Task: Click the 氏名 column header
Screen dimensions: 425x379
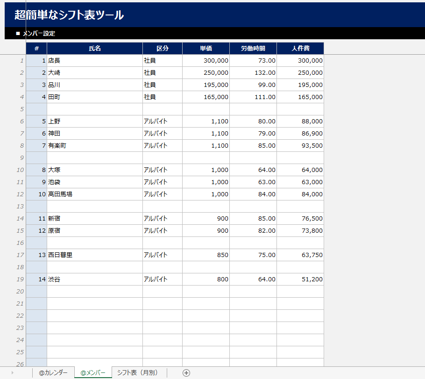Action: click(x=95, y=48)
